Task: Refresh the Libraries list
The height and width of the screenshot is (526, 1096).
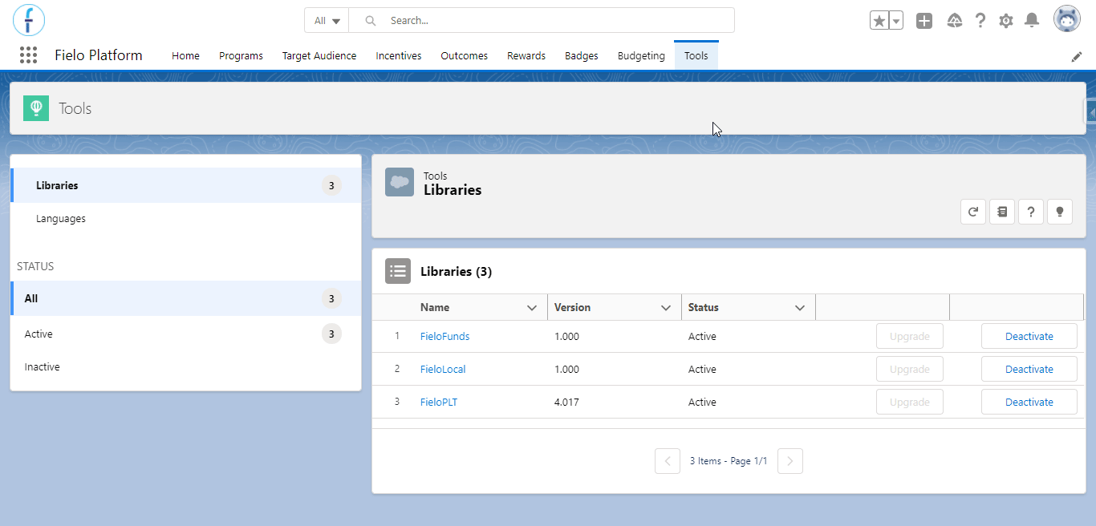Action: pyautogui.click(x=973, y=212)
